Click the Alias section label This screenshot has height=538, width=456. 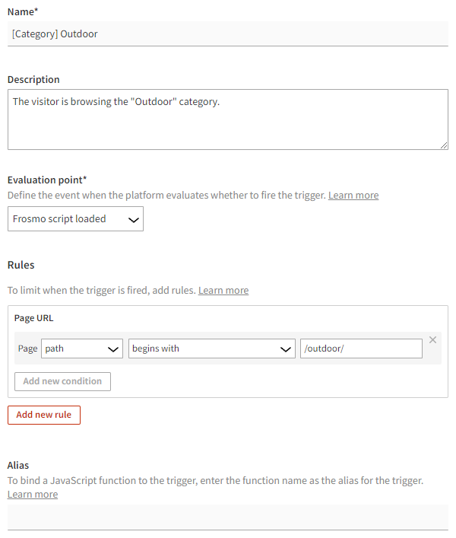click(x=21, y=465)
